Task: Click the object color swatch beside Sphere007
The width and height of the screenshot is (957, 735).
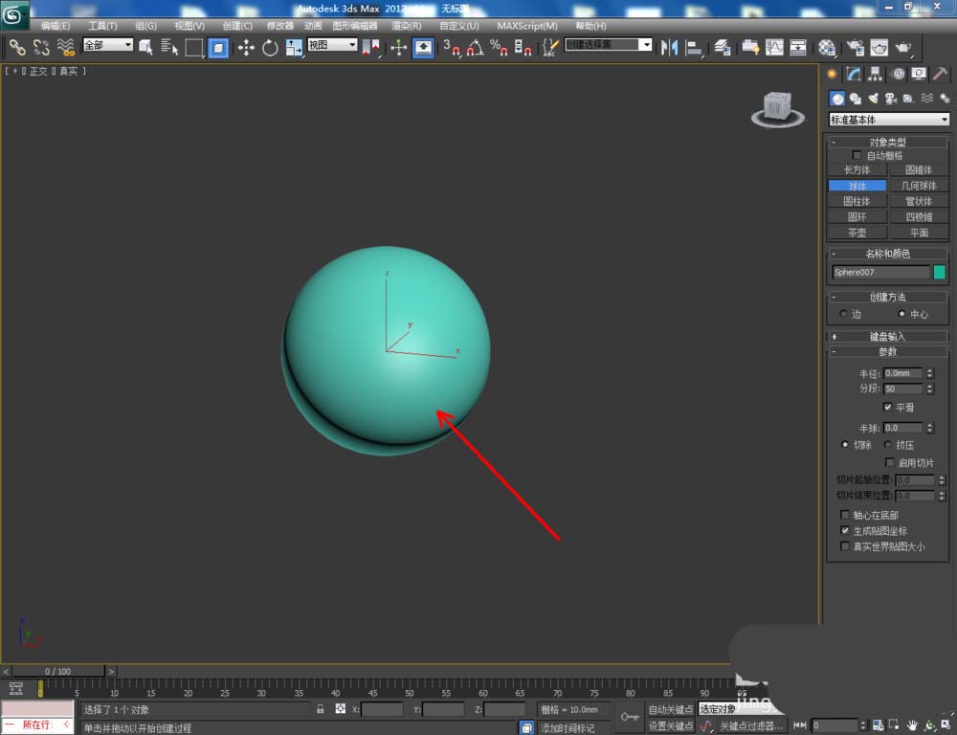Action: click(940, 272)
